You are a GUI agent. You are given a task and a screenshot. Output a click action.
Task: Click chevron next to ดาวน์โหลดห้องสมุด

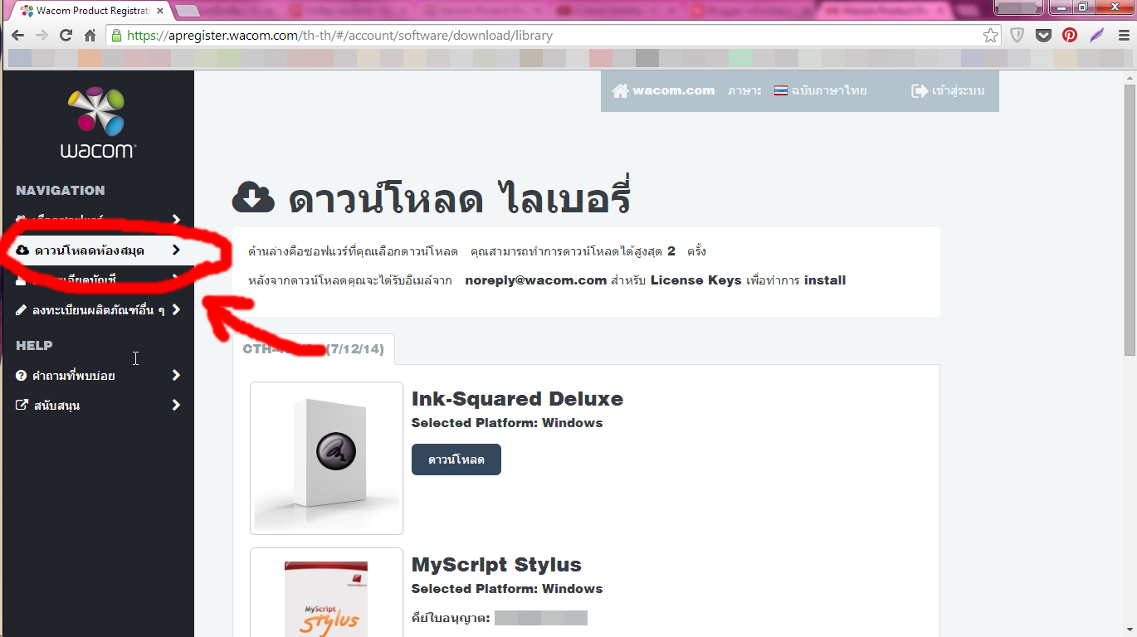click(x=176, y=250)
